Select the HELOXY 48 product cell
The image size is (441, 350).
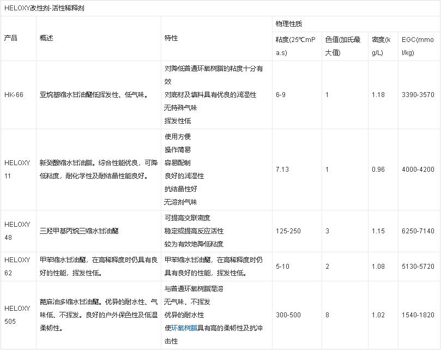(x=17, y=231)
